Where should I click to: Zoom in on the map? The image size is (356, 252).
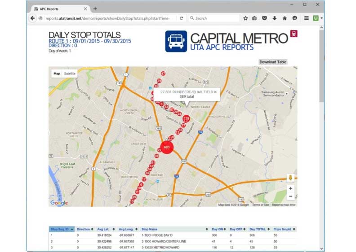pyautogui.click(x=290, y=188)
